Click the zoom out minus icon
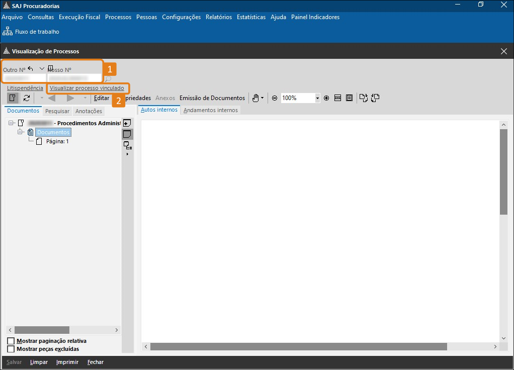 pyautogui.click(x=275, y=98)
